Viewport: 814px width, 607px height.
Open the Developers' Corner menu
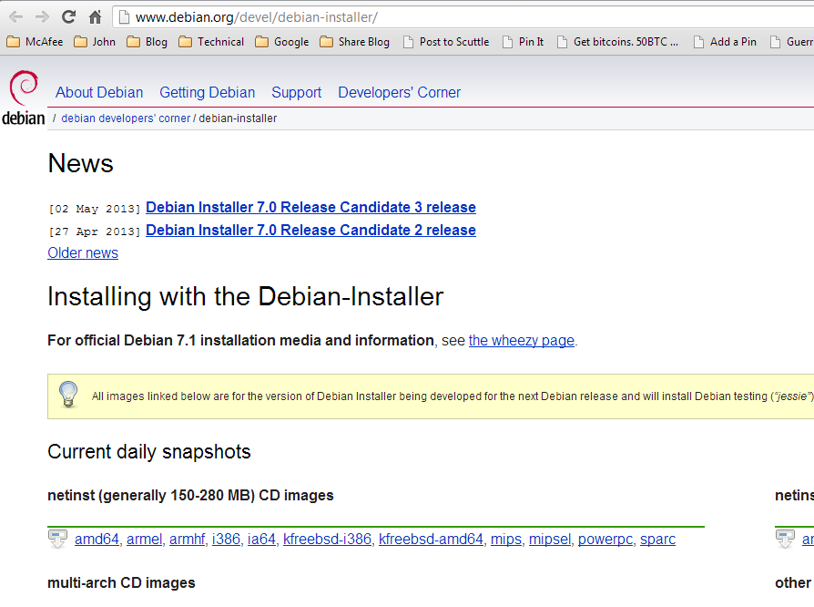tap(399, 92)
